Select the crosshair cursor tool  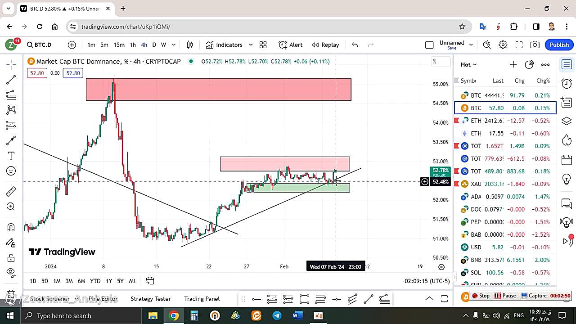pyautogui.click(x=11, y=64)
